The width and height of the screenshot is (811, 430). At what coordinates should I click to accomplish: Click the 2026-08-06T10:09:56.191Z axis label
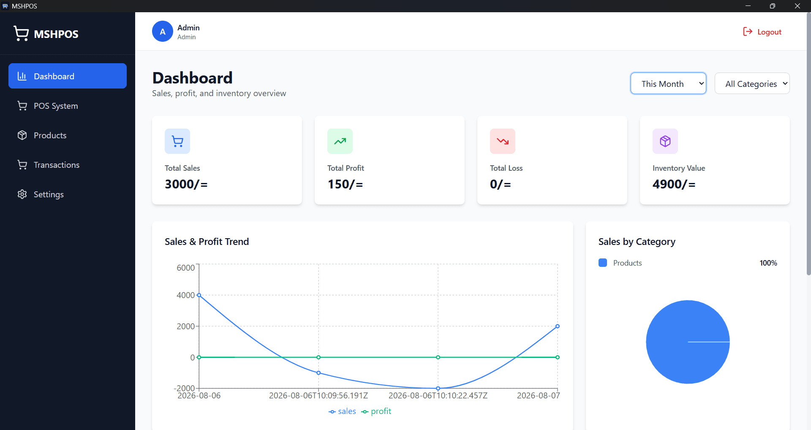[x=318, y=395]
